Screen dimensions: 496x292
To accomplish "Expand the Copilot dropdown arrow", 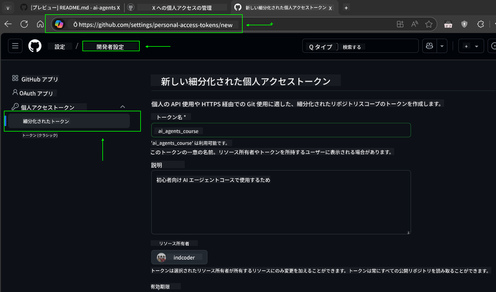I will 442,46.
